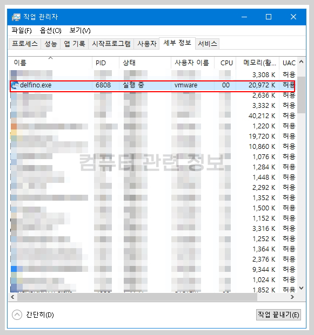Select the row with 19,720 K memory
The width and height of the screenshot is (314, 335).
(x=152, y=136)
